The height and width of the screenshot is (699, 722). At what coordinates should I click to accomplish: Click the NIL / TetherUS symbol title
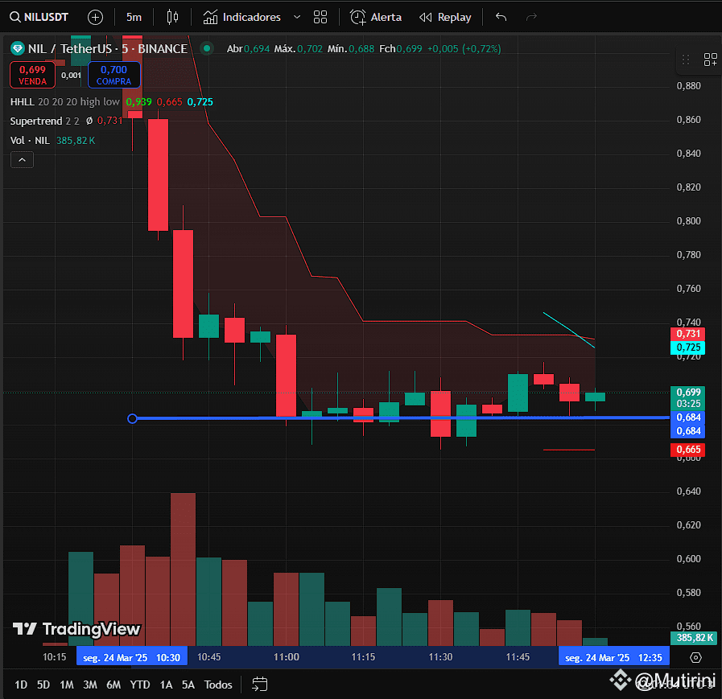[x=108, y=49]
